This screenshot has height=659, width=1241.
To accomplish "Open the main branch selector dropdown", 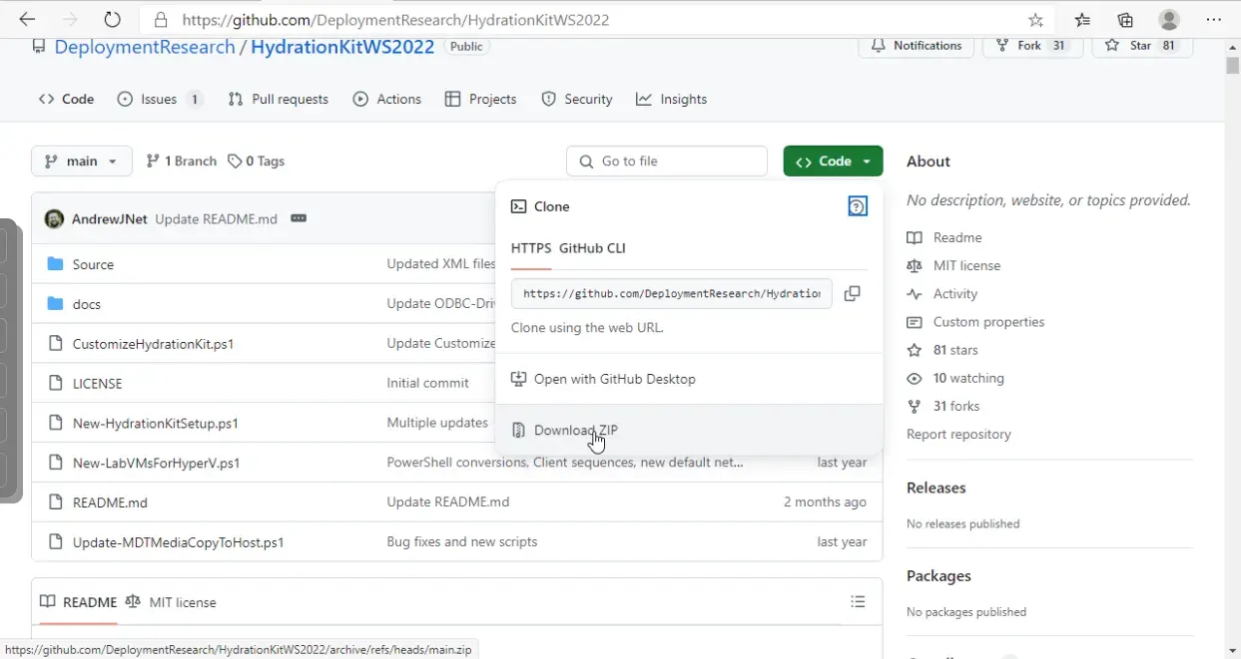I will [x=82, y=162].
